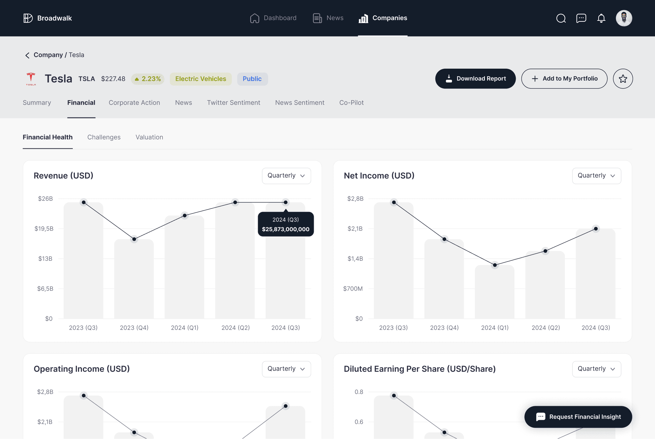Click the Public status tag
The image size is (655, 439).
tap(252, 79)
